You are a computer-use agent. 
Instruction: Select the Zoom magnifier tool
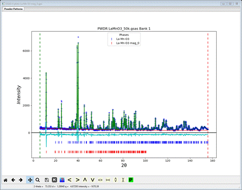tap(37, 180)
